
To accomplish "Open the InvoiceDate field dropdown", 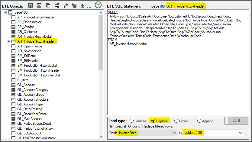I will 174,133.
